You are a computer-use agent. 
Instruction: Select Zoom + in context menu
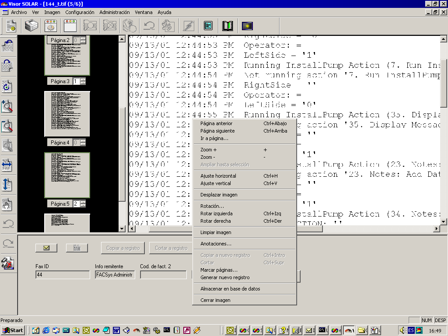245,150
